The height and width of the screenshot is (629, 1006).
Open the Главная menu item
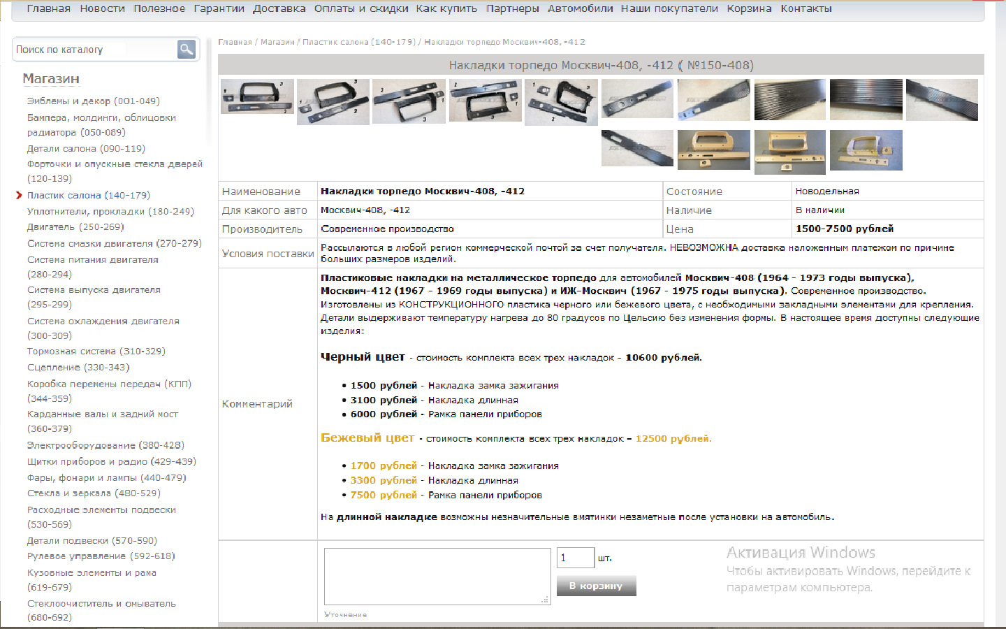coord(48,8)
